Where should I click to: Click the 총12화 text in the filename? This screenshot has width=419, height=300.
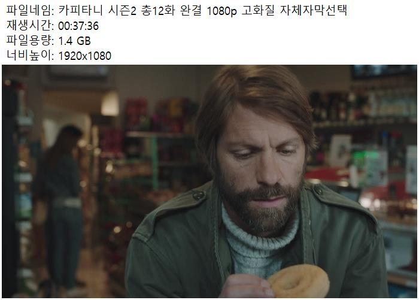tap(158, 11)
